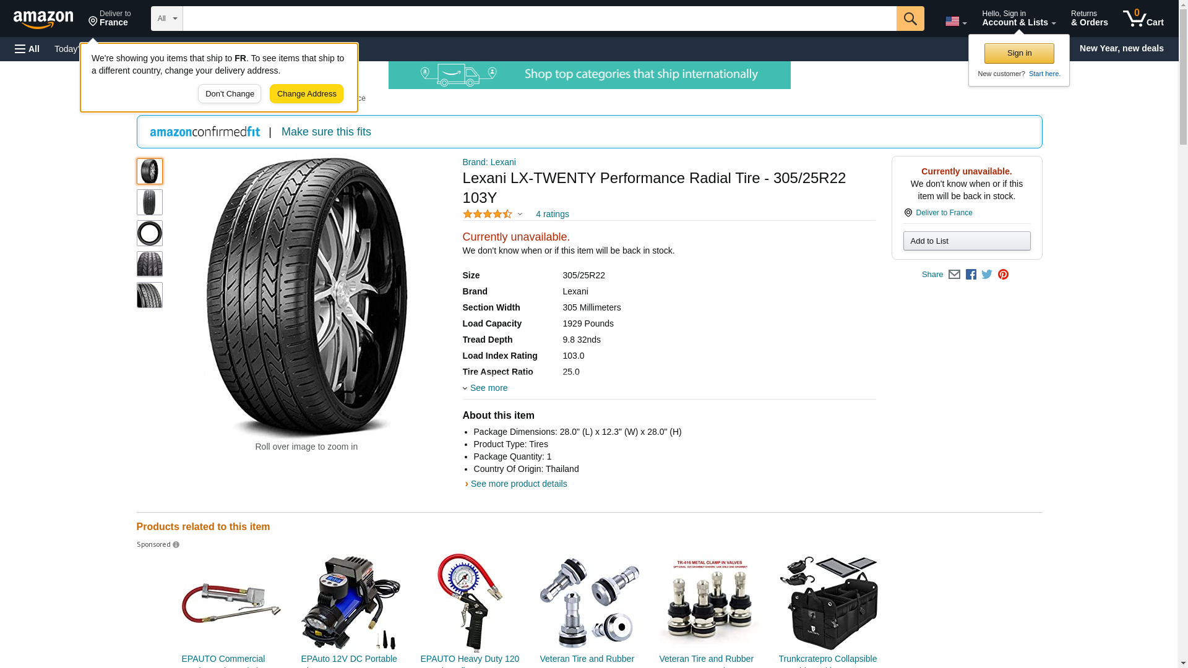Open the All hamburger menu
This screenshot has height=668, width=1188.
pyautogui.click(x=27, y=49)
